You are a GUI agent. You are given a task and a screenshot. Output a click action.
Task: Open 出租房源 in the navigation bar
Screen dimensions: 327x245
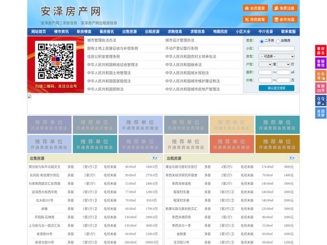click(152, 32)
